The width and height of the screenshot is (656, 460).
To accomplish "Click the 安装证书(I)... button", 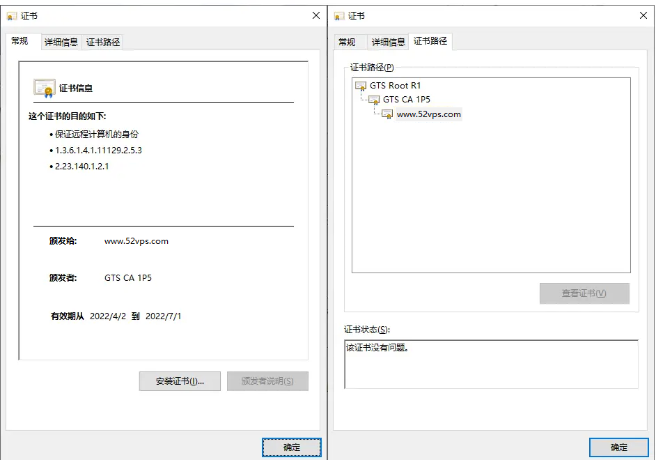I will coord(180,381).
